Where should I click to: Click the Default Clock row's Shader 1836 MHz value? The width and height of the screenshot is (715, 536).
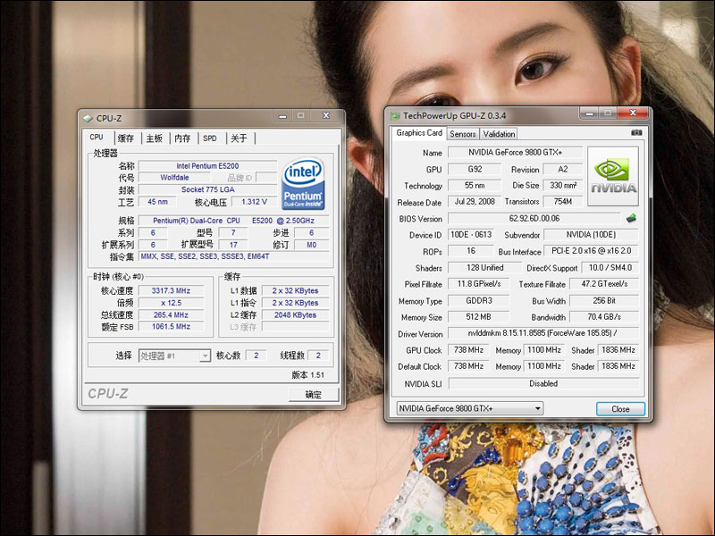618,366
